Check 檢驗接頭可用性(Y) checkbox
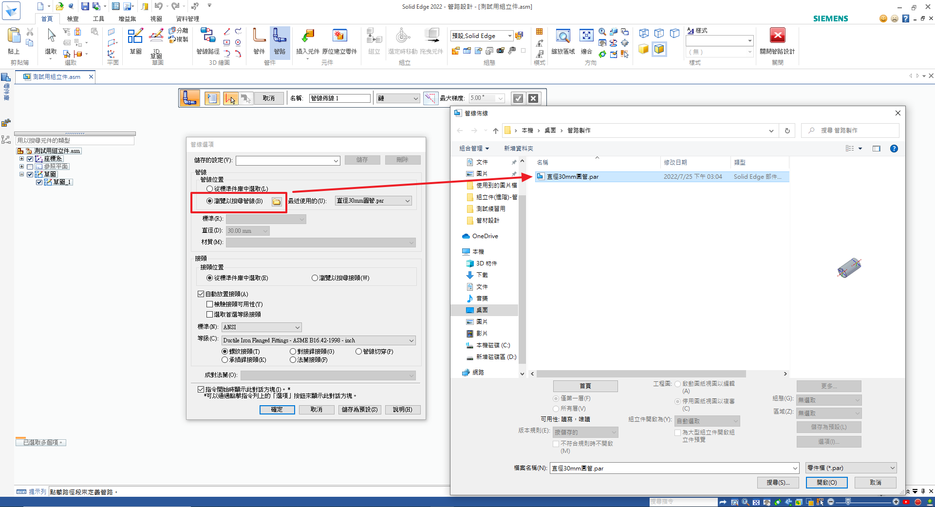Image resolution: width=935 pixels, height=507 pixels. pyautogui.click(x=209, y=304)
